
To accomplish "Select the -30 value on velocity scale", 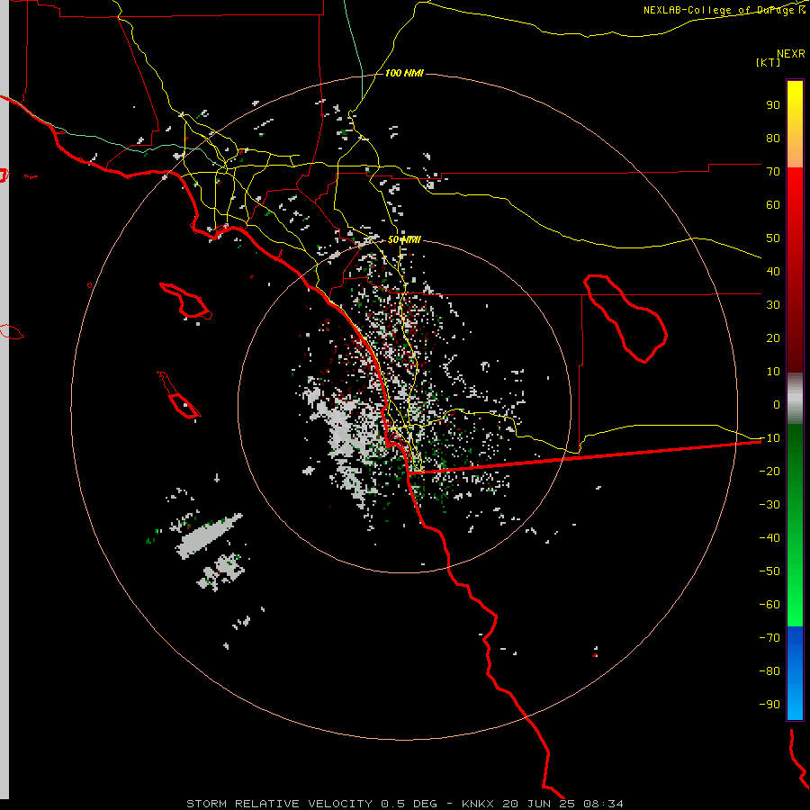I will tap(769, 505).
